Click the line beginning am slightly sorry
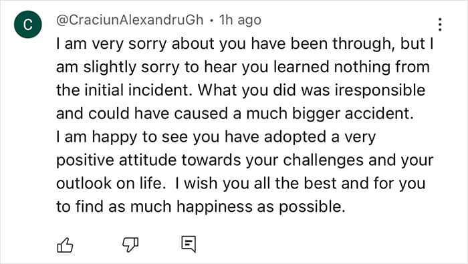The height and width of the screenshot is (264, 468). pos(243,67)
